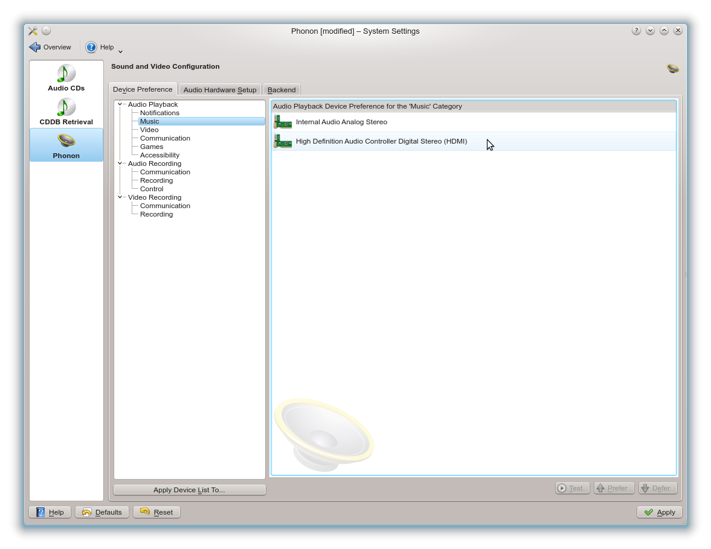This screenshot has width=711, height=549.
Task: Click the speaker icon near Sound and Video Configuration
Action: 672,68
